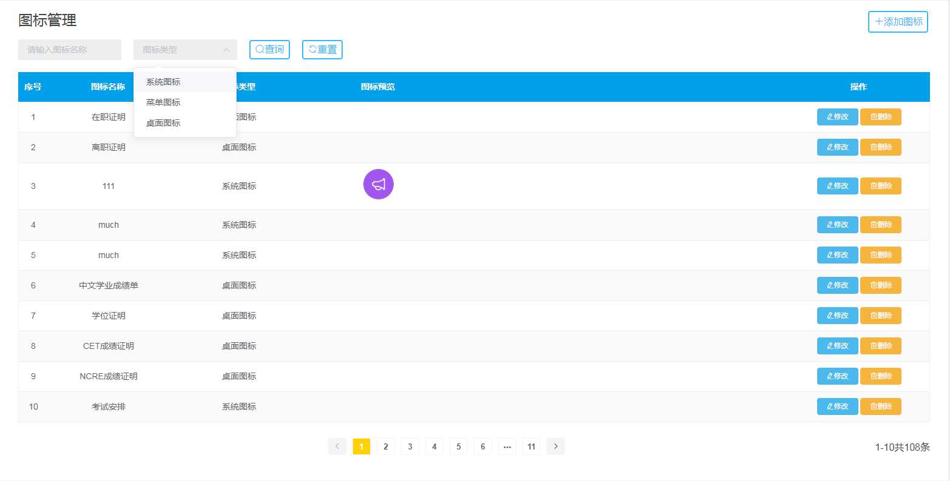Screen dimensions: 950x481
Task: Click the 中文学业成绩单 name cell
Action: (109, 285)
